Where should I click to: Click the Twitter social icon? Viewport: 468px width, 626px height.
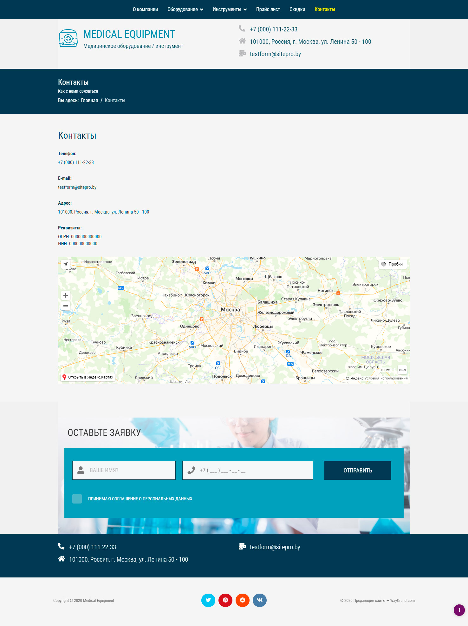click(x=208, y=600)
